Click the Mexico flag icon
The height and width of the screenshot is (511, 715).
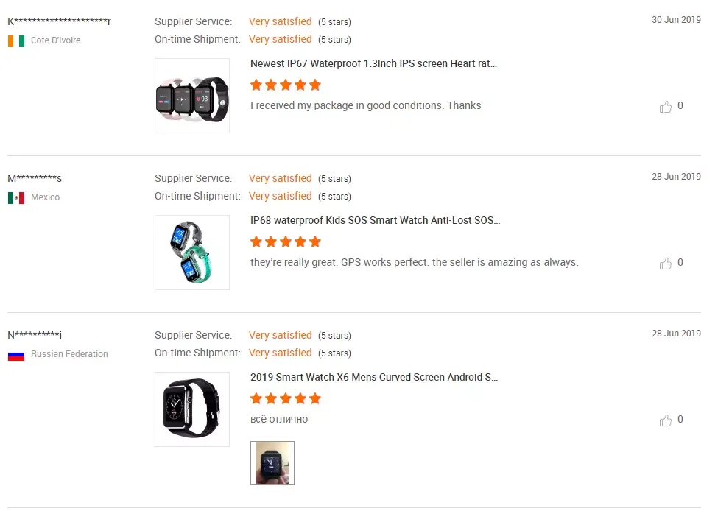[16, 198]
